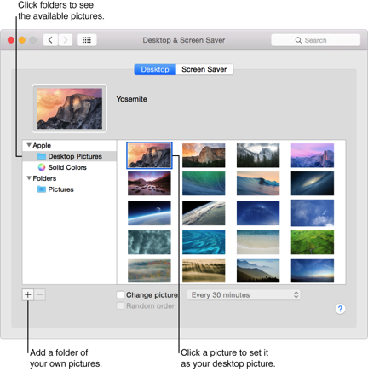Collapse the Folders group triangle
This screenshot has height=372, width=368.
tap(29, 178)
